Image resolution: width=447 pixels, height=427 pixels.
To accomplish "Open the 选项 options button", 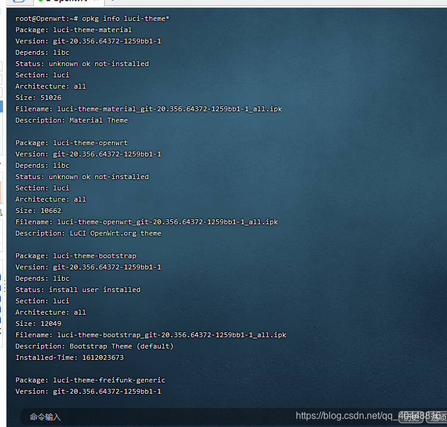I will [437, 417].
